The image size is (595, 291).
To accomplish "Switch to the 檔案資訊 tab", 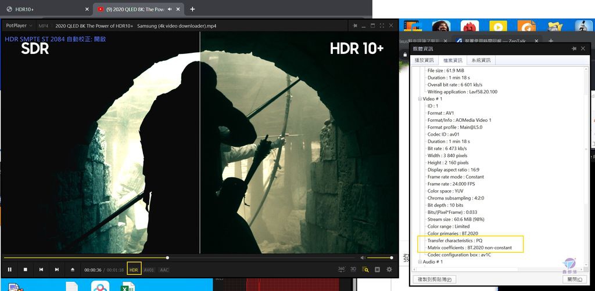I will (x=453, y=60).
